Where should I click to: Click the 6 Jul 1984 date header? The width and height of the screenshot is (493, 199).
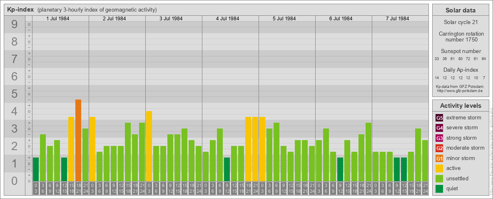pyautogui.click(x=341, y=19)
